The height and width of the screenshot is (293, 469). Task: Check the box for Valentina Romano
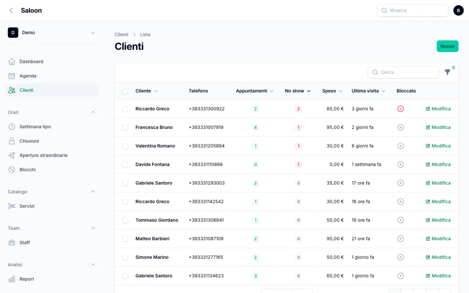[x=125, y=146]
